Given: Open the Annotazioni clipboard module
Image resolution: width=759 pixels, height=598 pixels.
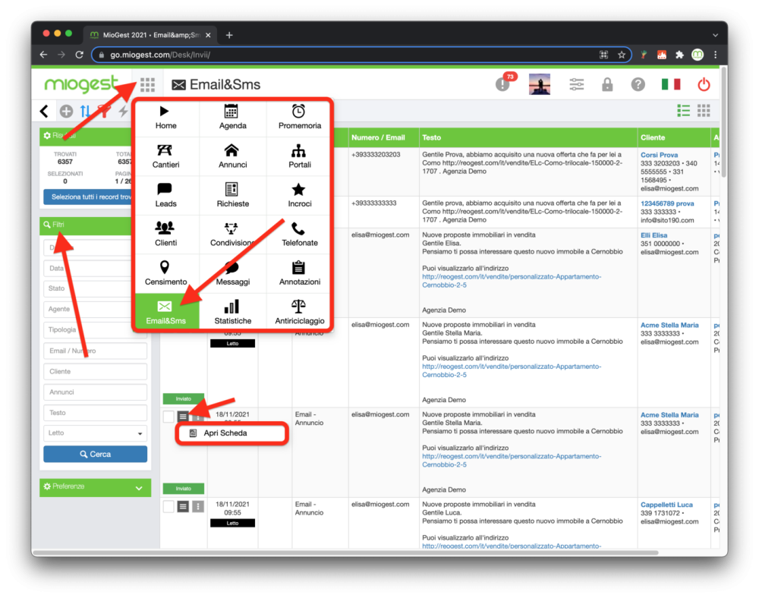Looking at the screenshot, I should click(299, 274).
